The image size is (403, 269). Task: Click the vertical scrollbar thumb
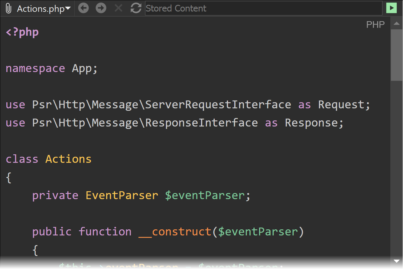(x=396, y=55)
